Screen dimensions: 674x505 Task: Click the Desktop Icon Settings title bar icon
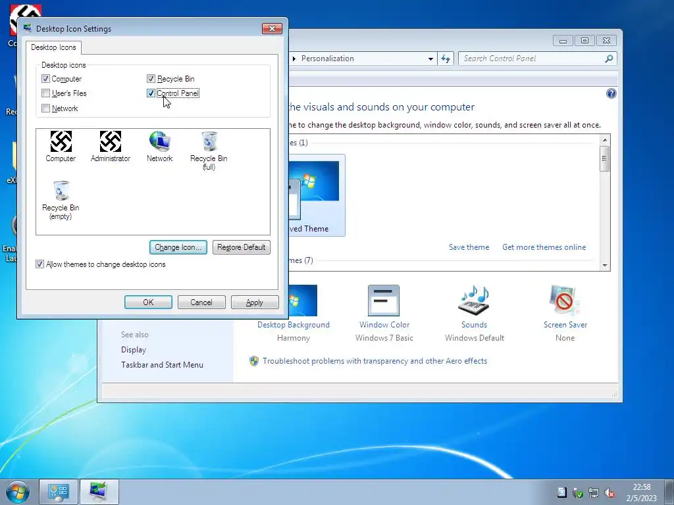tap(28, 28)
